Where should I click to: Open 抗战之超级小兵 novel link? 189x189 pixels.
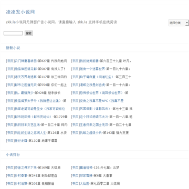(91, 133)
